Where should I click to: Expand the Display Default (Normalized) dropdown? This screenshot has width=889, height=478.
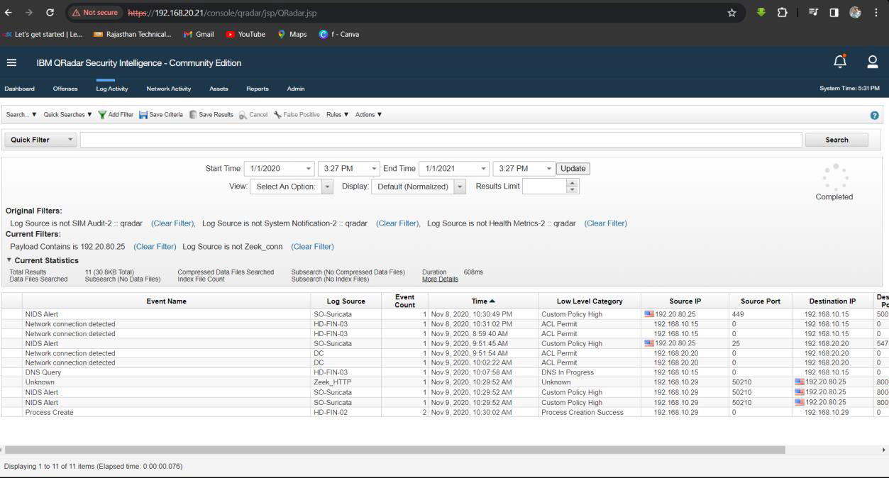click(460, 187)
